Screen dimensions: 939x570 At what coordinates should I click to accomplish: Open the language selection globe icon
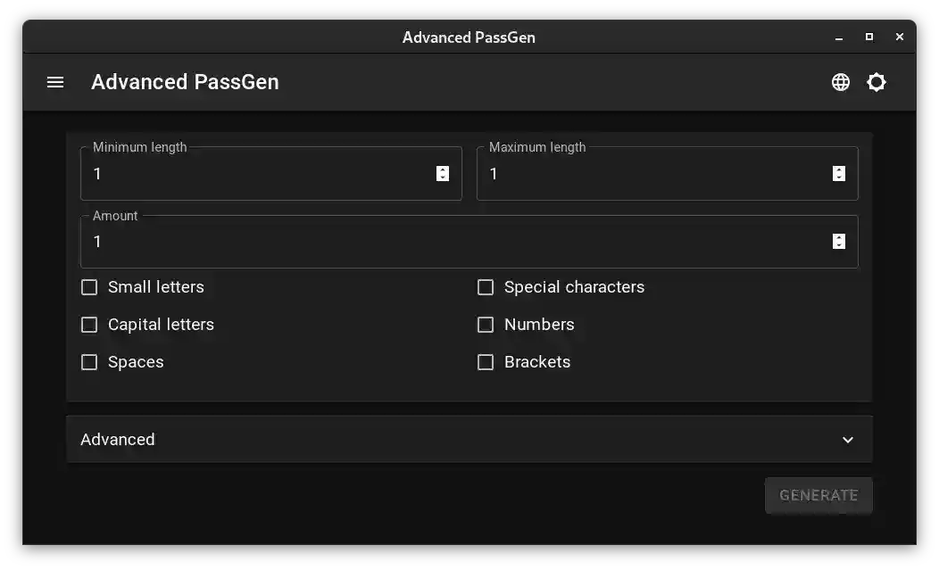coord(840,81)
